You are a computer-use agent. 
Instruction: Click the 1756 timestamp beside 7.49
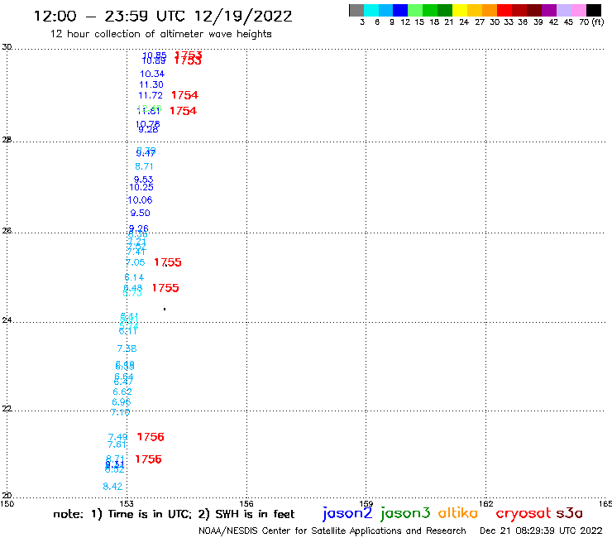[x=151, y=437]
